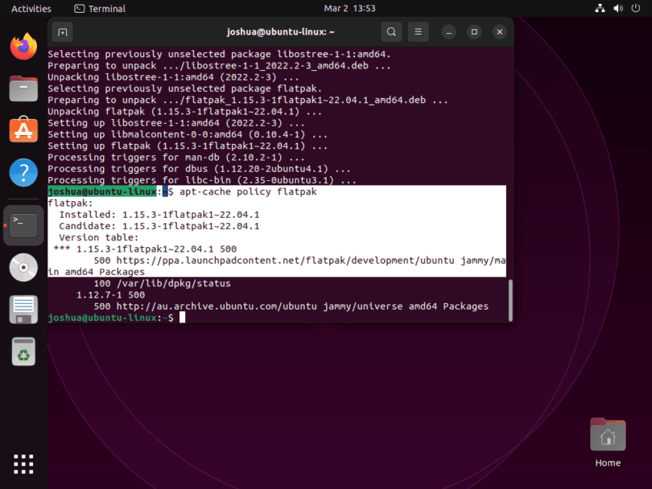
Task: Launch Ubuntu Software from the dock
Action: [x=23, y=130]
